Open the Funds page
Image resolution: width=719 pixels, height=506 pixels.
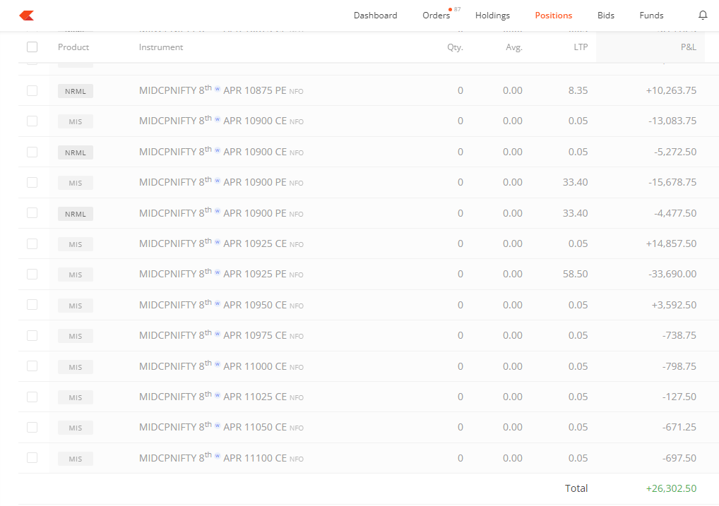coord(651,15)
